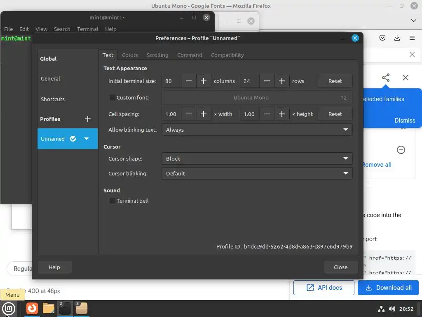The height and width of the screenshot is (317, 422).
Task: Click the Remove all link
Action: pos(377,165)
